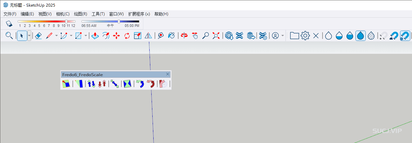Open the 工具(T) menu
Image resolution: width=412 pixels, height=143 pixels.
(x=98, y=14)
